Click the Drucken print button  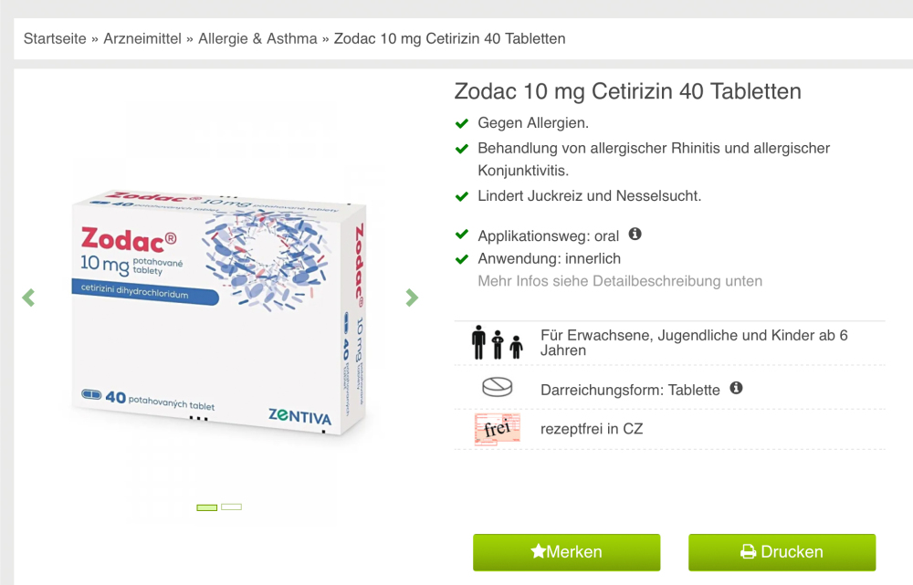tap(782, 552)
